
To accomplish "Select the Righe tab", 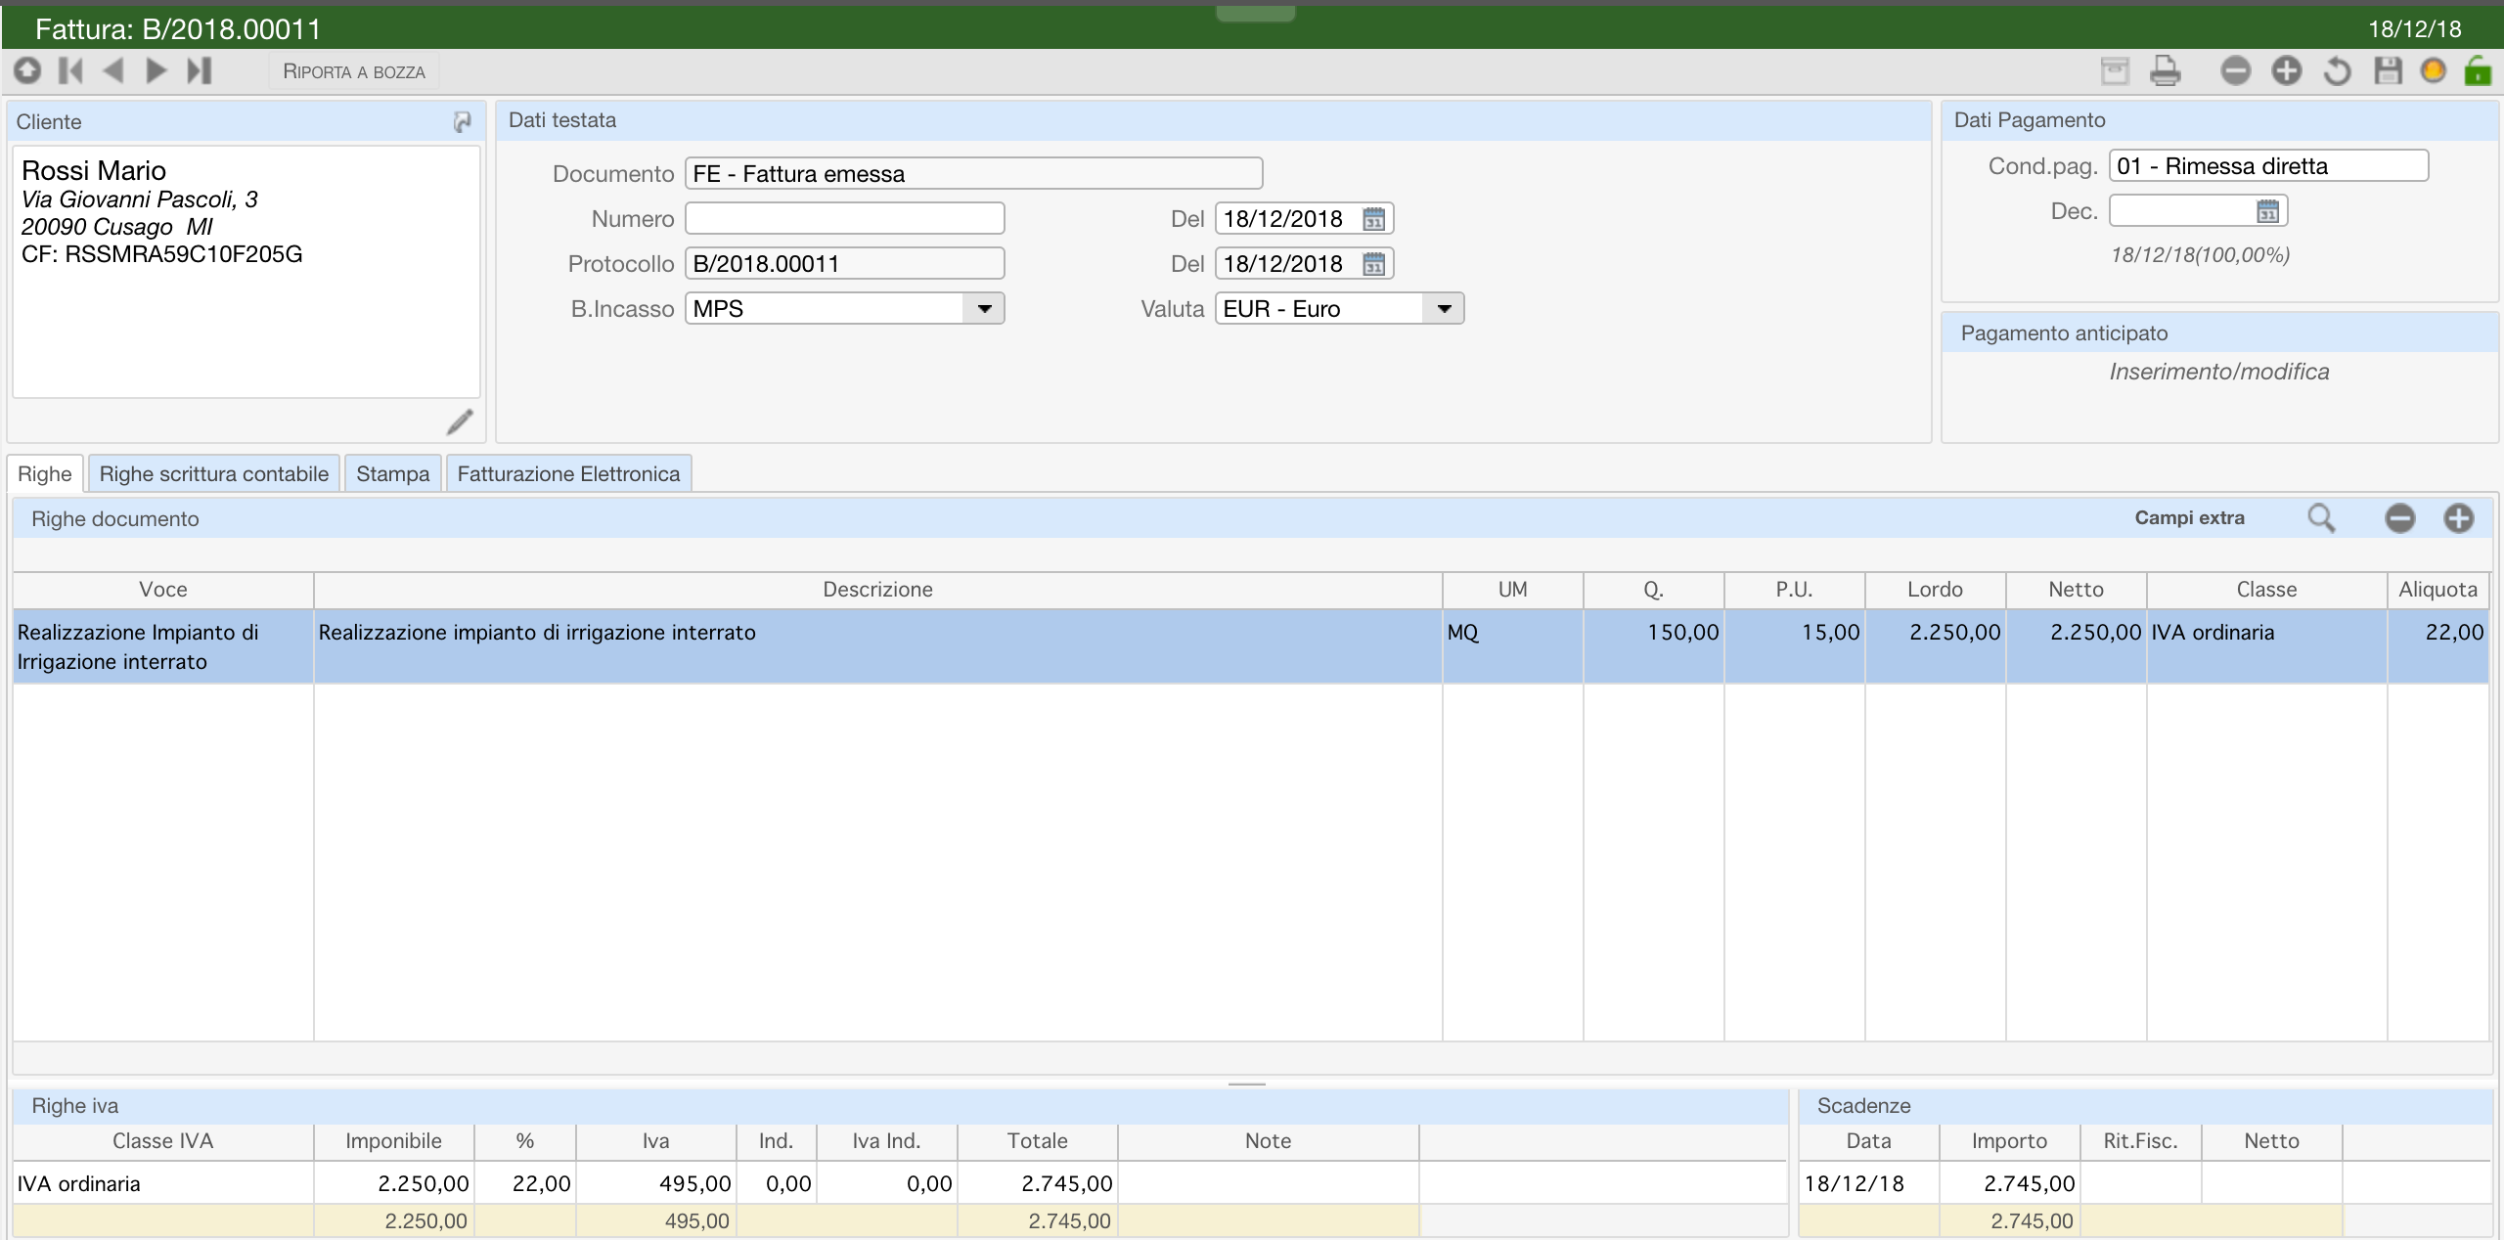I will tap(45, 474).
